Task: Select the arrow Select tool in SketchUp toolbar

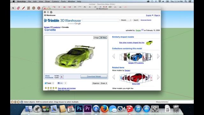Action: pos(13,8)
